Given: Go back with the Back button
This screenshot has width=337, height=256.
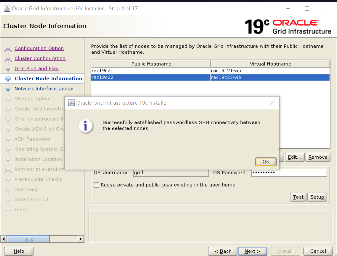Looking at the screenshot, I should coord(223,251).
